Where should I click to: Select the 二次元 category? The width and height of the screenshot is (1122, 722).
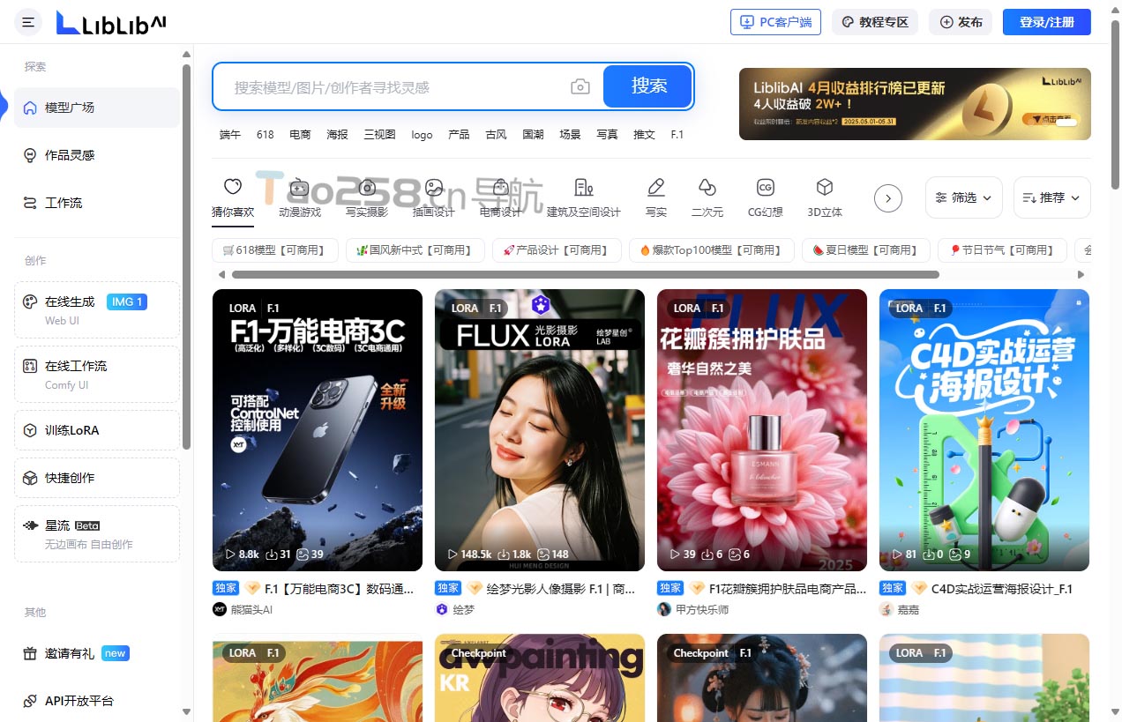(x=707, y=197)
